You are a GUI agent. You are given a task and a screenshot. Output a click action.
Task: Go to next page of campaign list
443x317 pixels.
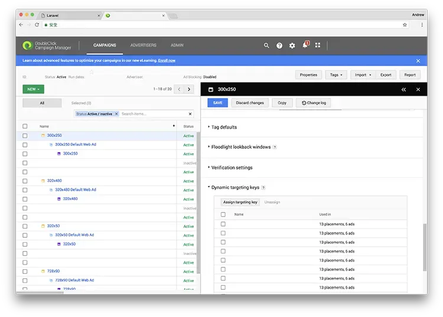189,89
